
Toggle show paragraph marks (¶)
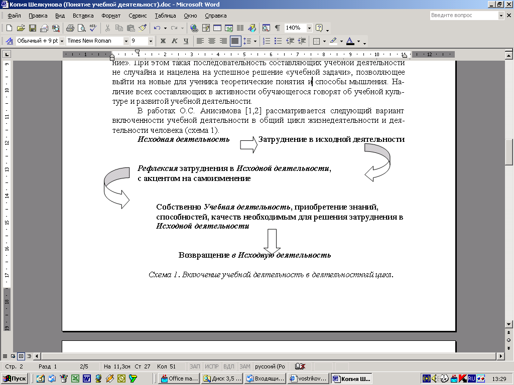click(277, 28)
